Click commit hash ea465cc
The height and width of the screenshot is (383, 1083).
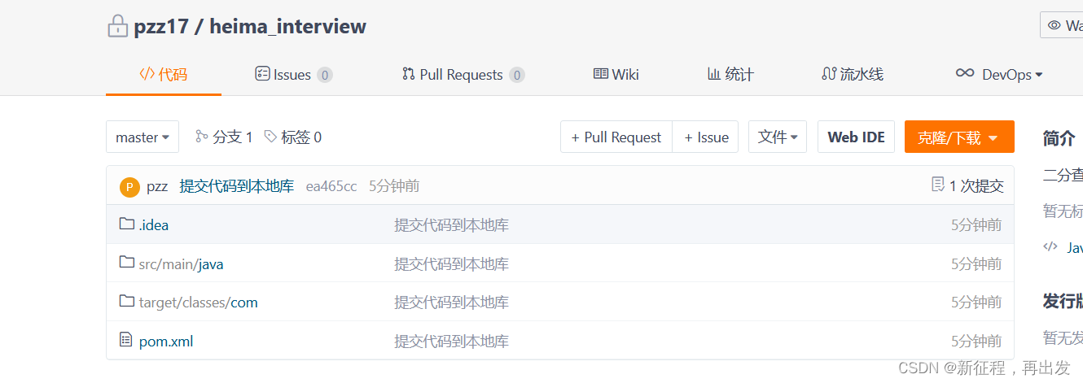click(331, 186)
